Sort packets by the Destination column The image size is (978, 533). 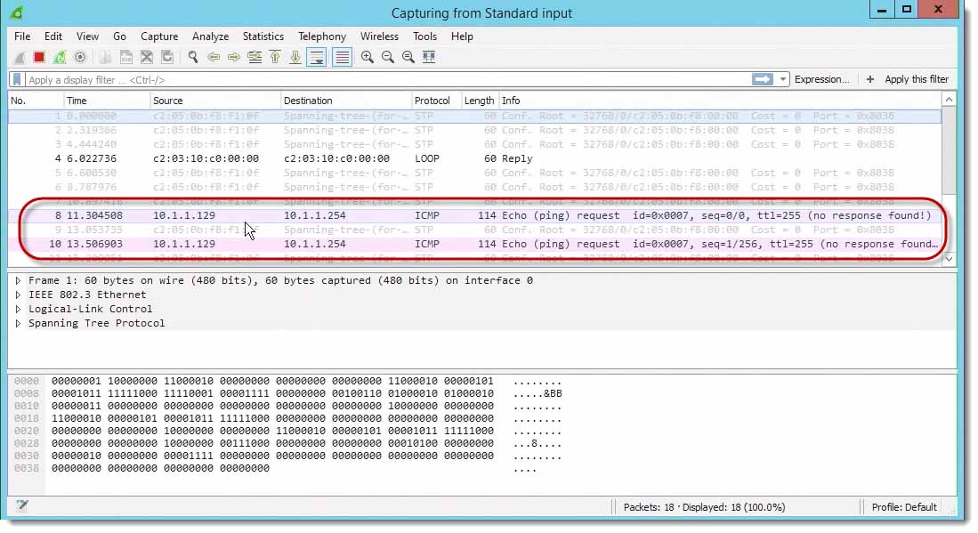coord(346,101)
